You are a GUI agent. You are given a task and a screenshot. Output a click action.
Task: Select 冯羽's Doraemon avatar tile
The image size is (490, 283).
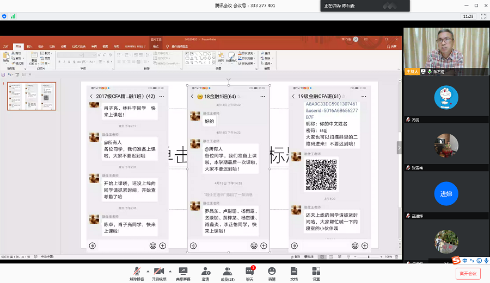coord(445,98)
